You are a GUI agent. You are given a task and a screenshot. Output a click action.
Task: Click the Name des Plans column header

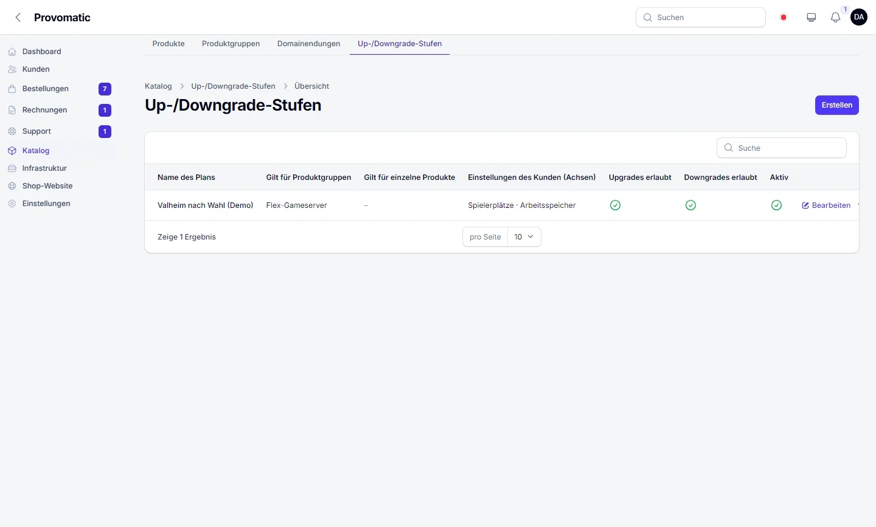coord(186,177)
